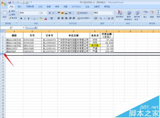
Task: Click the Select All corner of the grid
Action: coord(3,31)
